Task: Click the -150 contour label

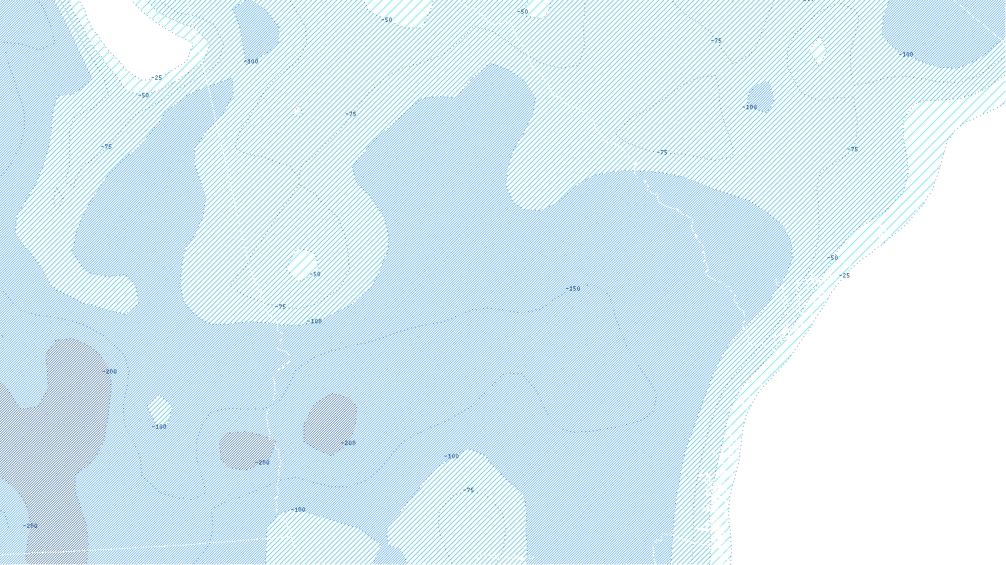Action: [x=573, y=289]
